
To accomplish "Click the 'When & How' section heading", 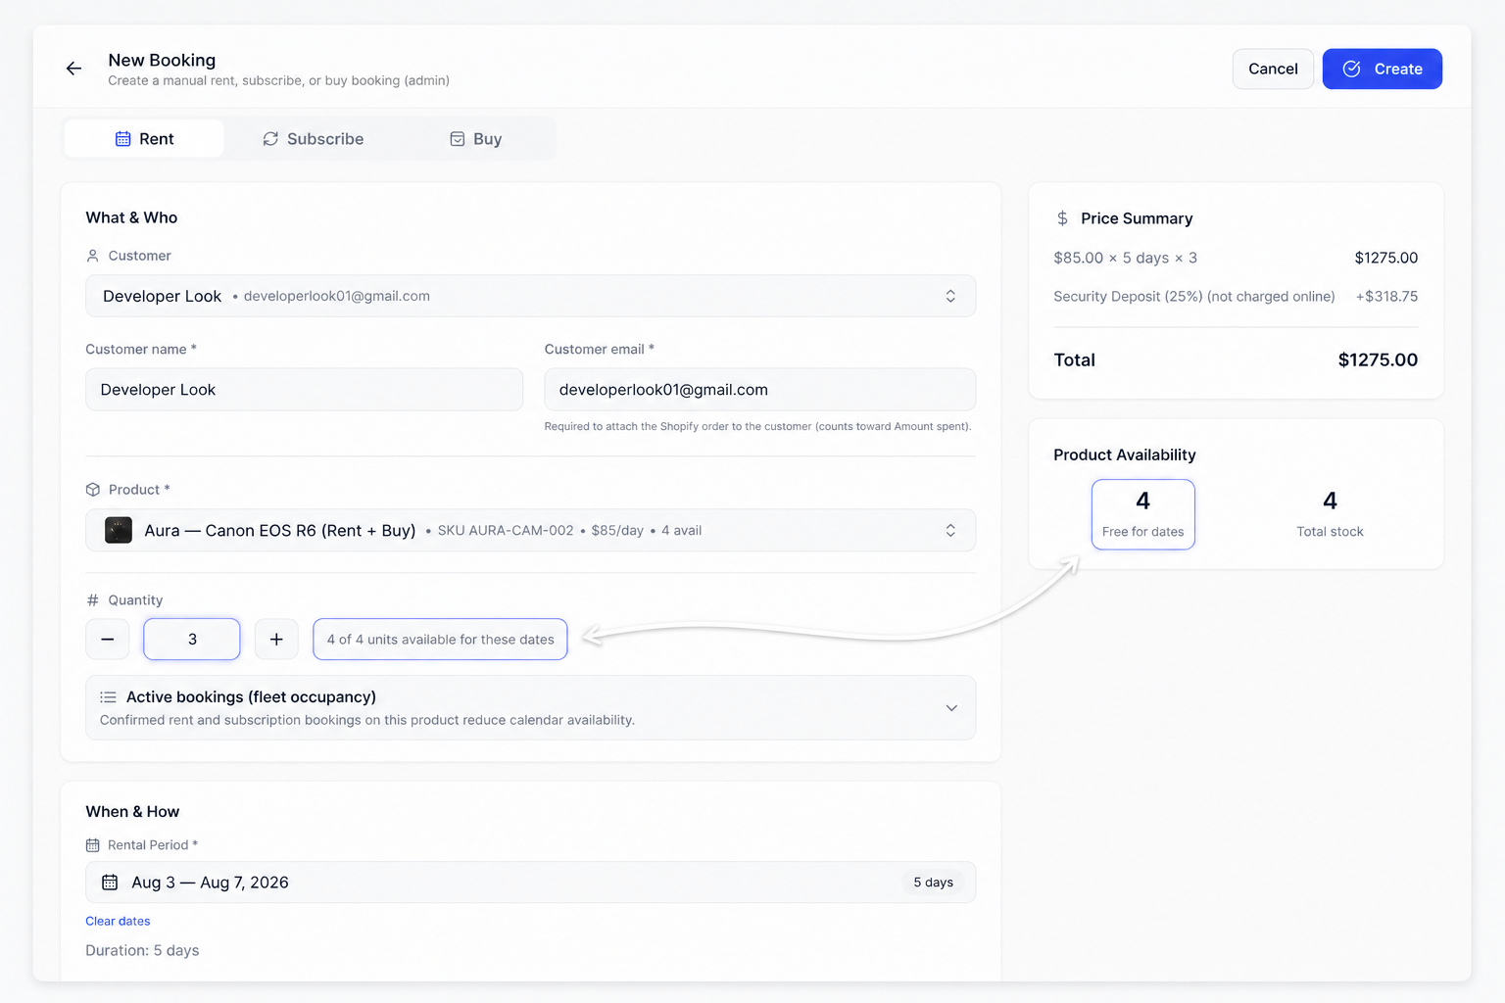I will tap(132, 812).
